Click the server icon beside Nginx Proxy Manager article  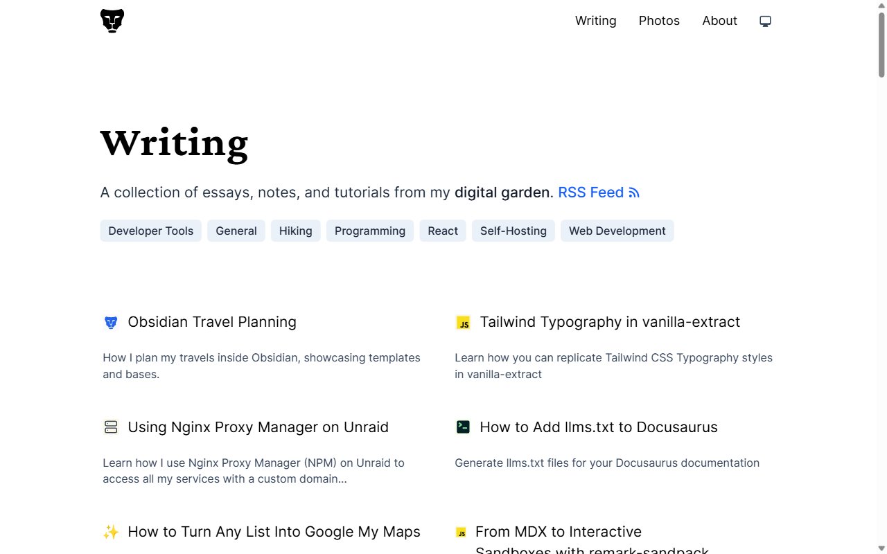pyautogui.click(x=111, y=427)
